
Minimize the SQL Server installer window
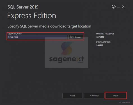[118, 7]
